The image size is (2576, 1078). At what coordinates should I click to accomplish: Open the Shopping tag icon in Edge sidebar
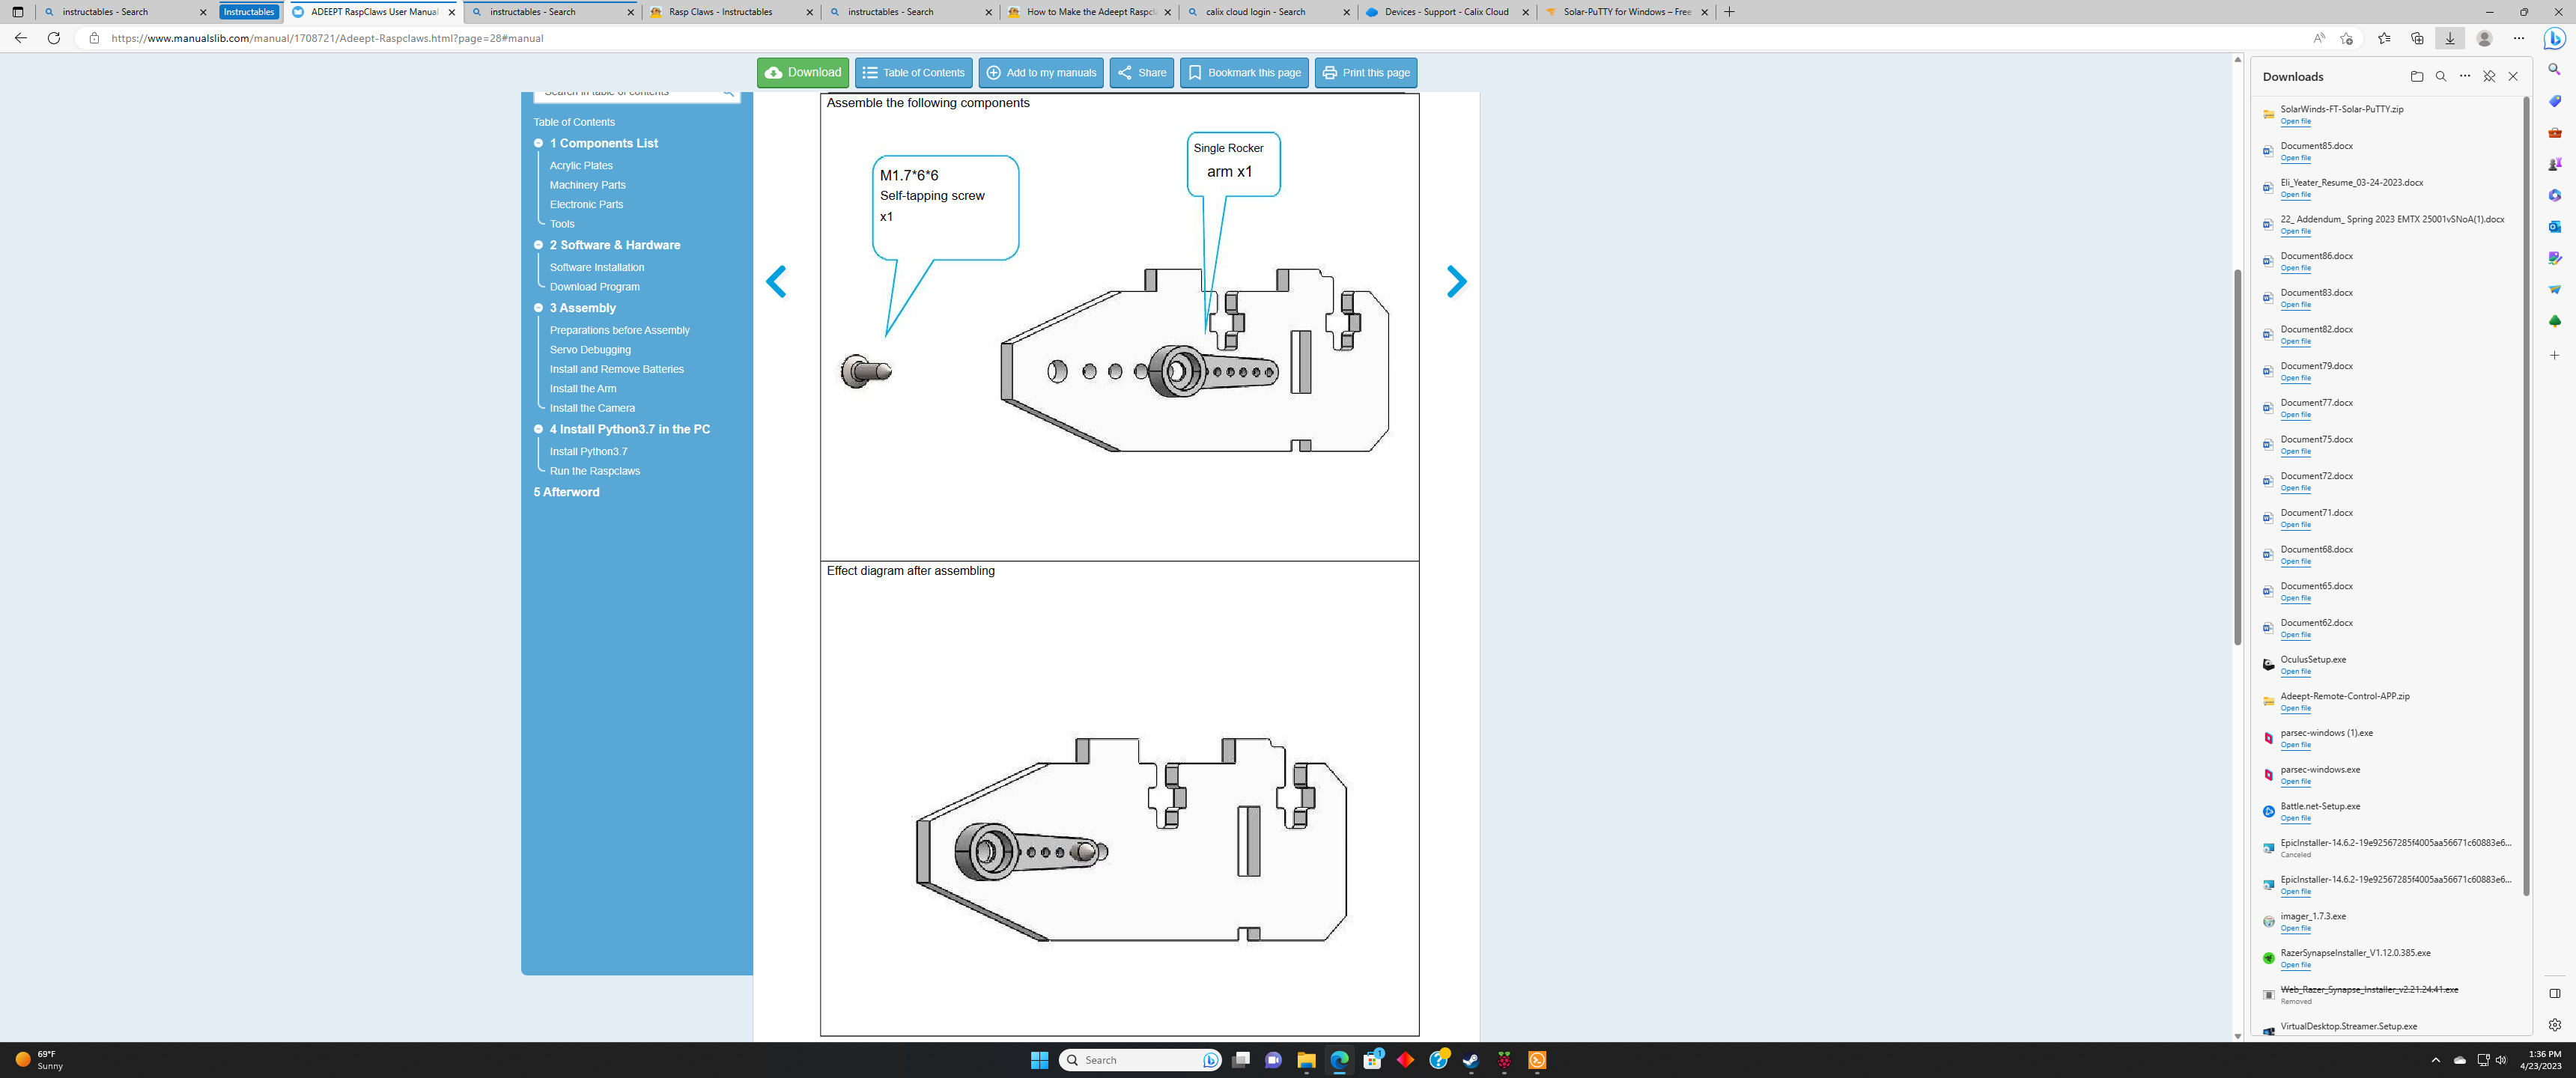(2554, 101)
